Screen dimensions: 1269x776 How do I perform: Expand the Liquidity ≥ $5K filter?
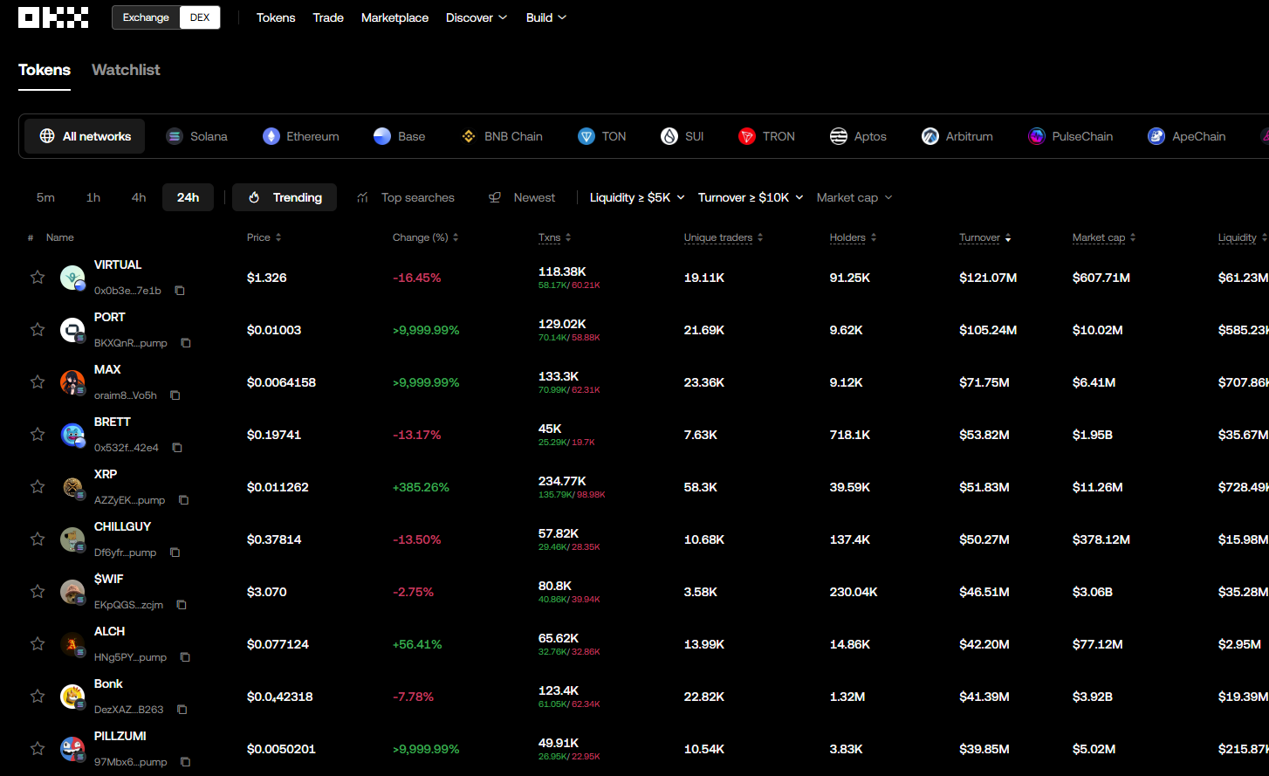pos(637,197)
